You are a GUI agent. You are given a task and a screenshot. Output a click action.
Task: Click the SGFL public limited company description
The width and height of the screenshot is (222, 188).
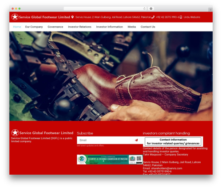pyautogui.click(x=42, y=140)
